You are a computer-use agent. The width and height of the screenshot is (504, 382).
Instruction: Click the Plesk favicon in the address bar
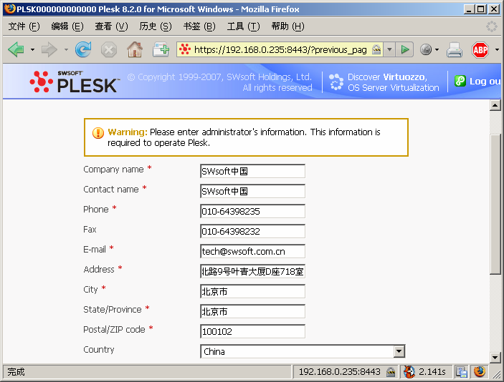185,49
